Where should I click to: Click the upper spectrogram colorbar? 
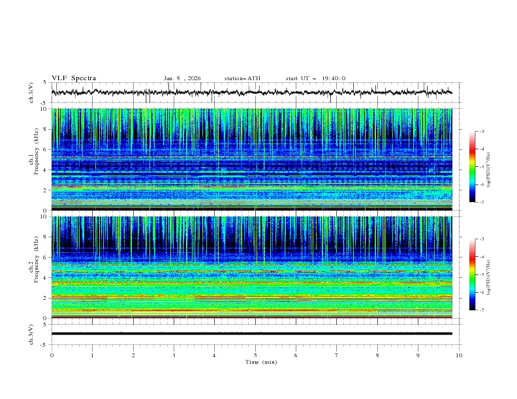point(472,166)
